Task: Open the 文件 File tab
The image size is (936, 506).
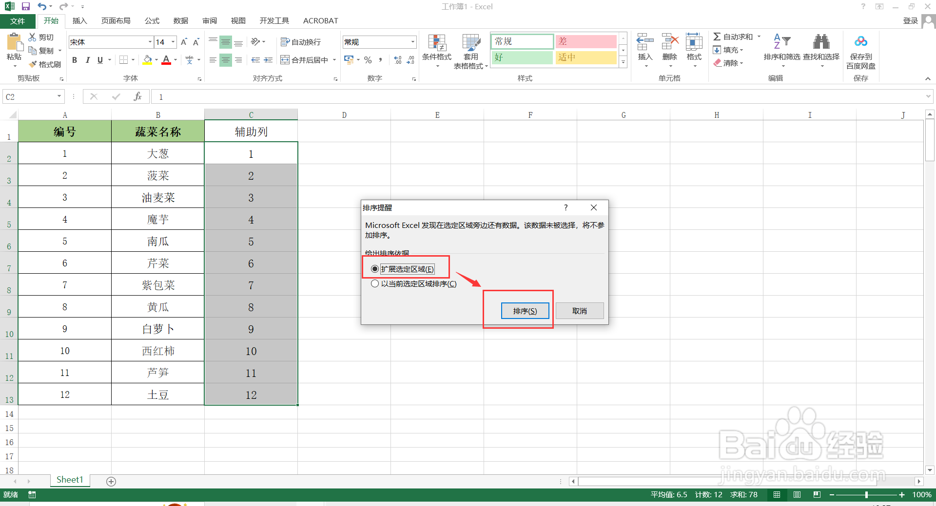Action: (x=18, y=21)
